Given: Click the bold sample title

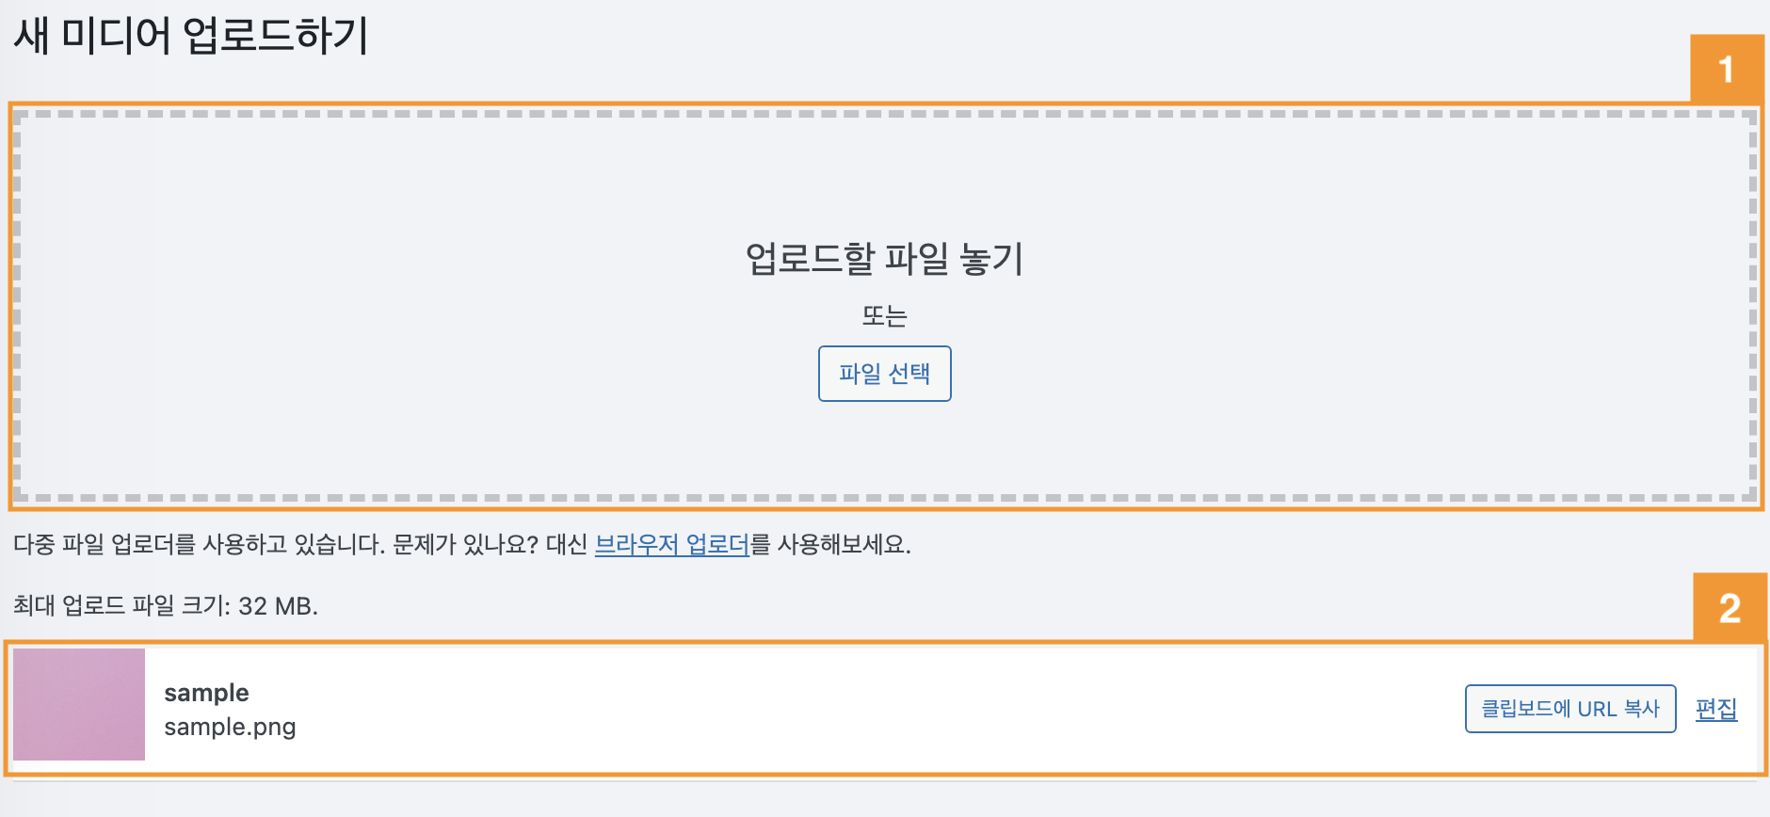Looking at the screenshot, I should tap(206, 693).
